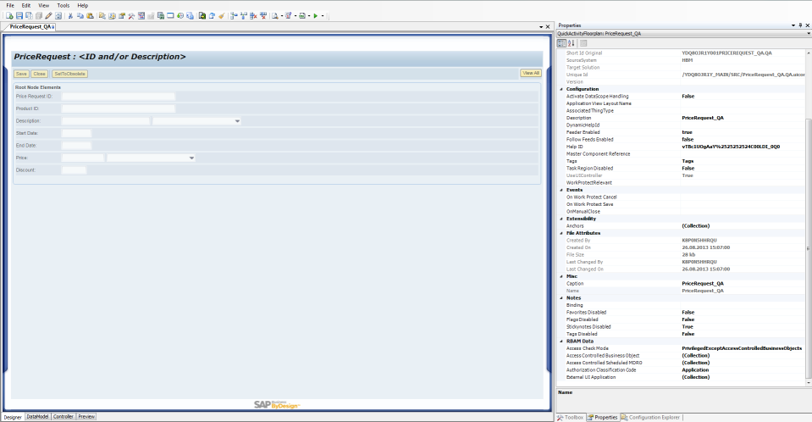Pin the Properties panel with auto-hide icon
Image resolution: width=812 pixels, height=422 pixels.
tap(801, 25)
